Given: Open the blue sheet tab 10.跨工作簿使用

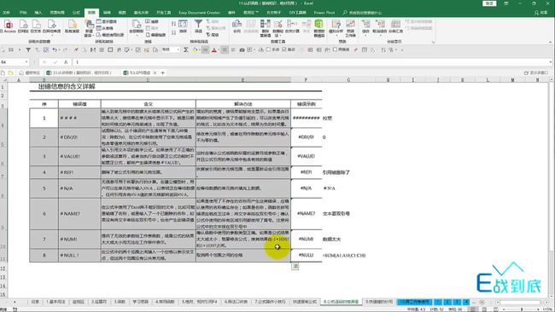Looking at the screenshot, I should (414, 302).
